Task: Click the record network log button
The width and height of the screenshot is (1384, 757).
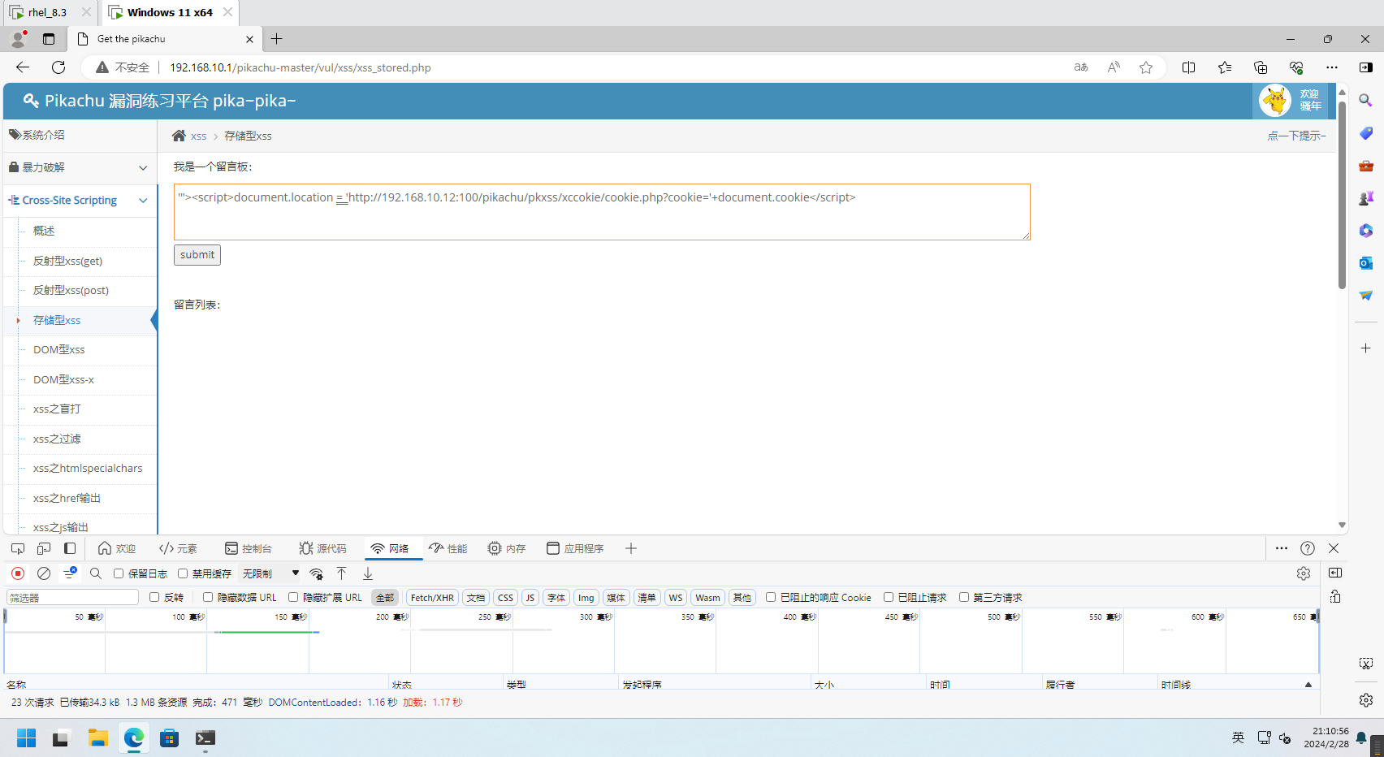Action: tap(18, 573)
